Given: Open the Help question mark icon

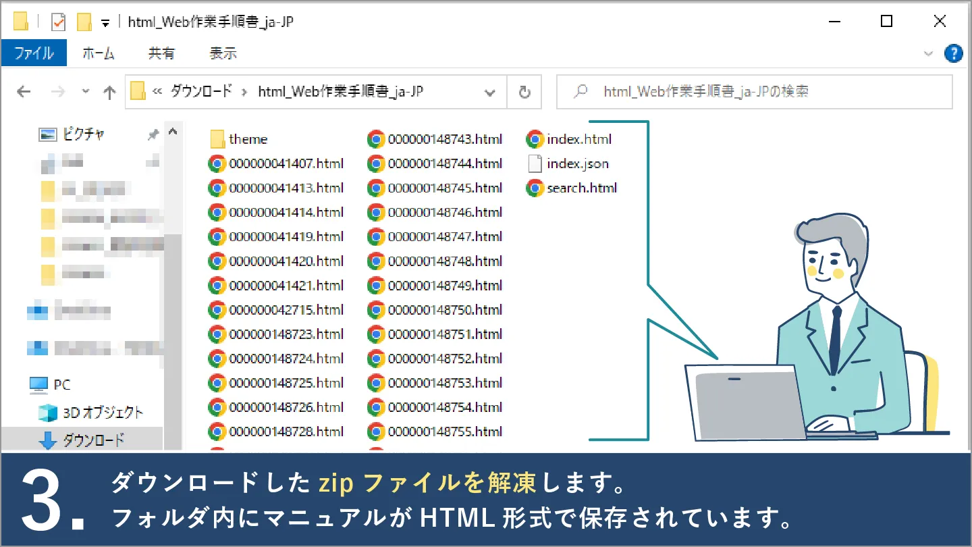Looking at the screenshot, I should pos(953,53).
